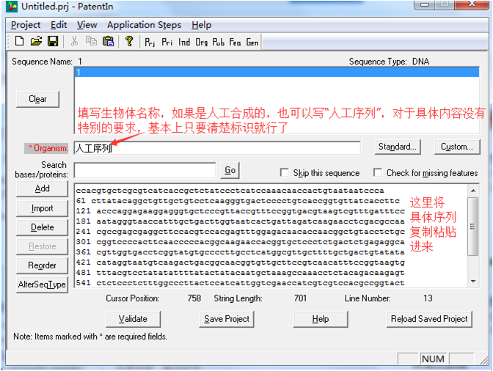
Task: Enable the Skip this sequence checkbox
Action: coord(285,173)
